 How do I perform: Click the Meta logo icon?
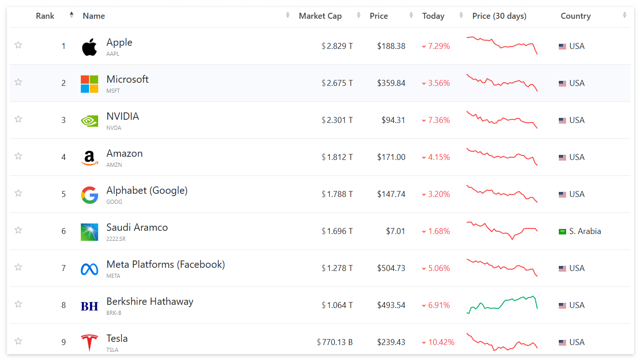point(89,269)
